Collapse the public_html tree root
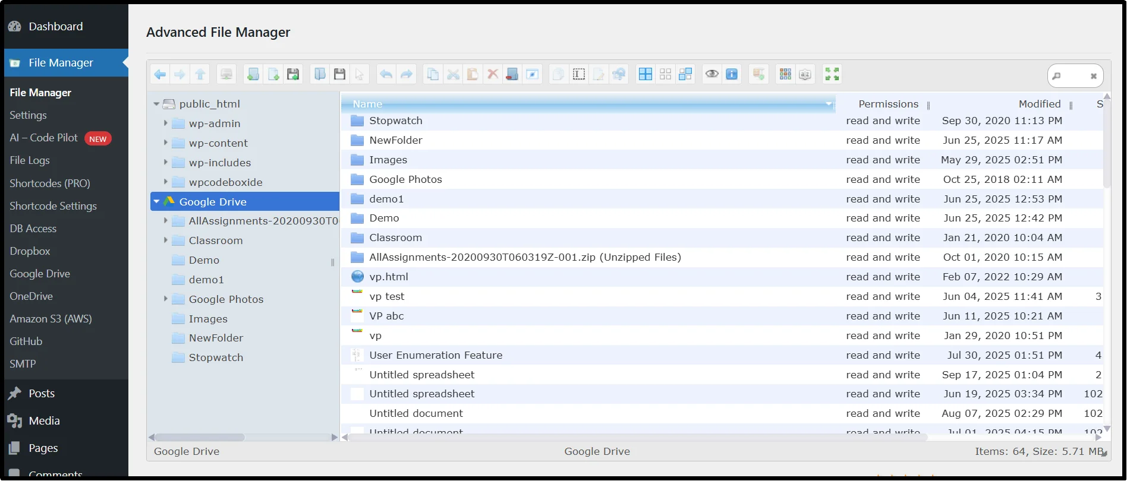The width and height of the screenshot is (1127, 481). [x=156, y=104]
